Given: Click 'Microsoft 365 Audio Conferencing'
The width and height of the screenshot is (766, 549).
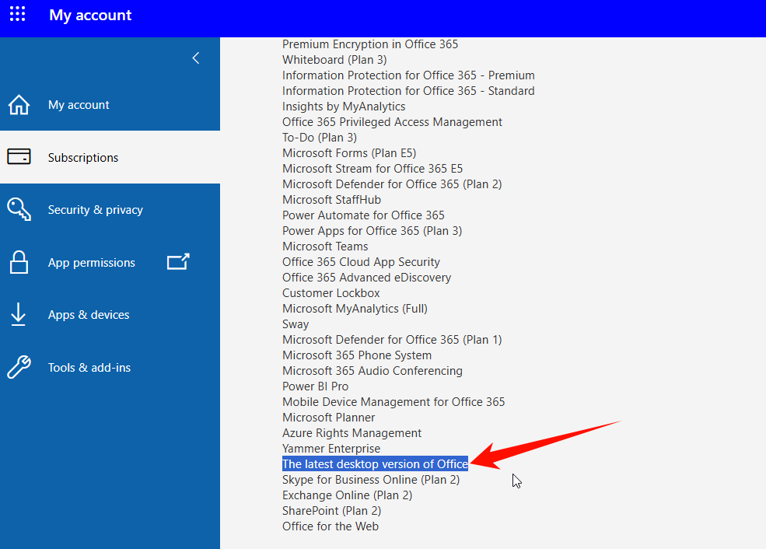Looking at the screenshot, I should point(373,371).
